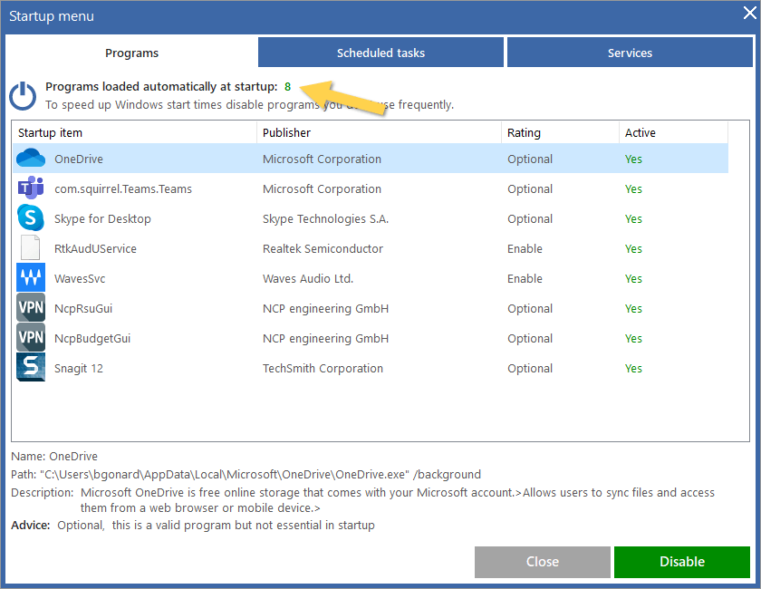Click the Snagit 12 icon
The width and height of the screenshot is (761, 589).
[x=31, y=367]
